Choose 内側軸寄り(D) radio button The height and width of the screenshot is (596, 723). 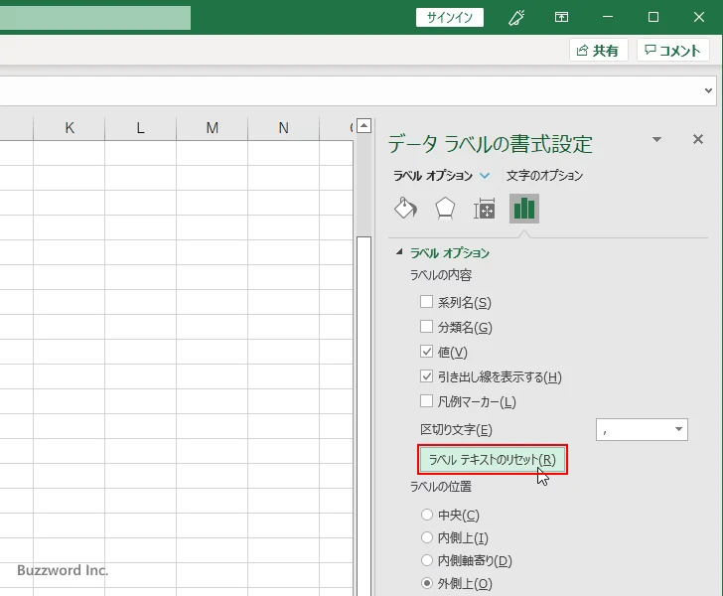click(427, 560)
